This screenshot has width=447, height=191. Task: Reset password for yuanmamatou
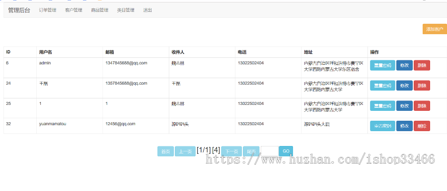pyautogui.click(x=382, y=126)
